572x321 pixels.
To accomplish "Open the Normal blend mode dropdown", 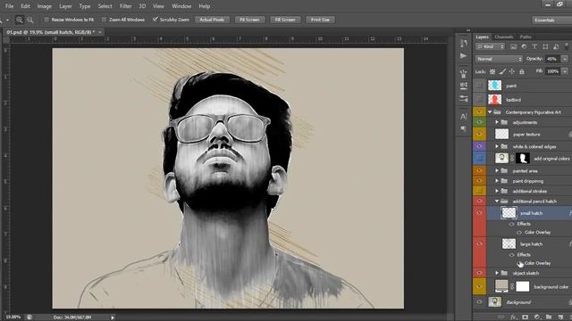I will point(499,59).
